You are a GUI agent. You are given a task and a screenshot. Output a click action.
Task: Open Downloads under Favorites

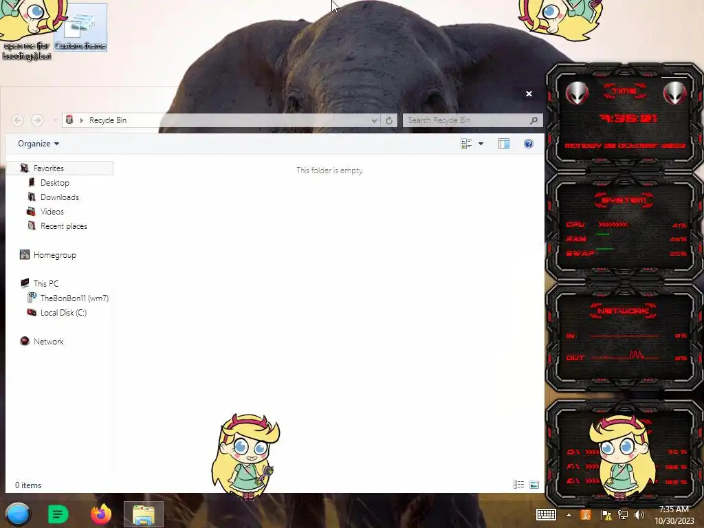coord(60,197)
